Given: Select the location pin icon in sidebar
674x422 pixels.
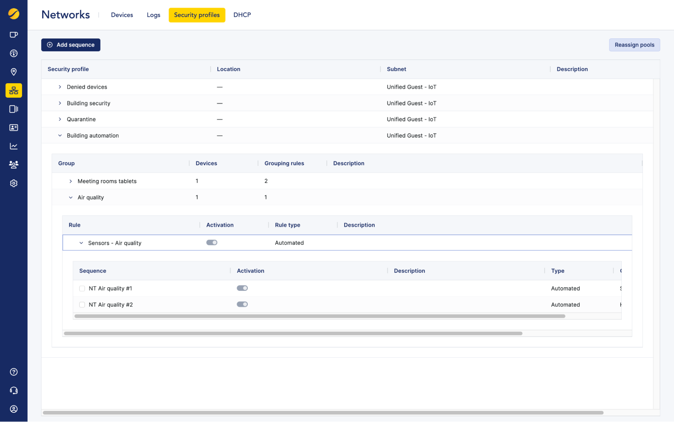Looking at the screenshot, I should [x=13, y=72].
